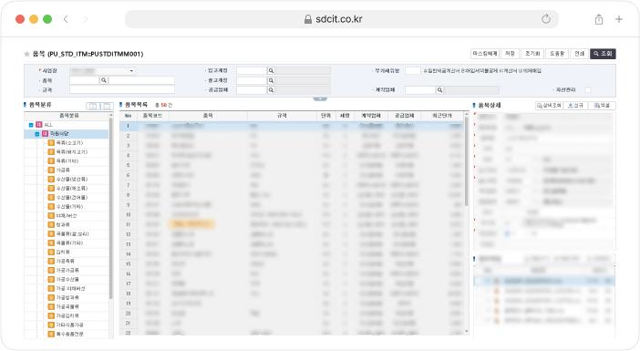Image resolution: width=640 pixels, height=351 pixels.
Task: Select the 가금류 category icon
Action: click(x=51, y=170)
